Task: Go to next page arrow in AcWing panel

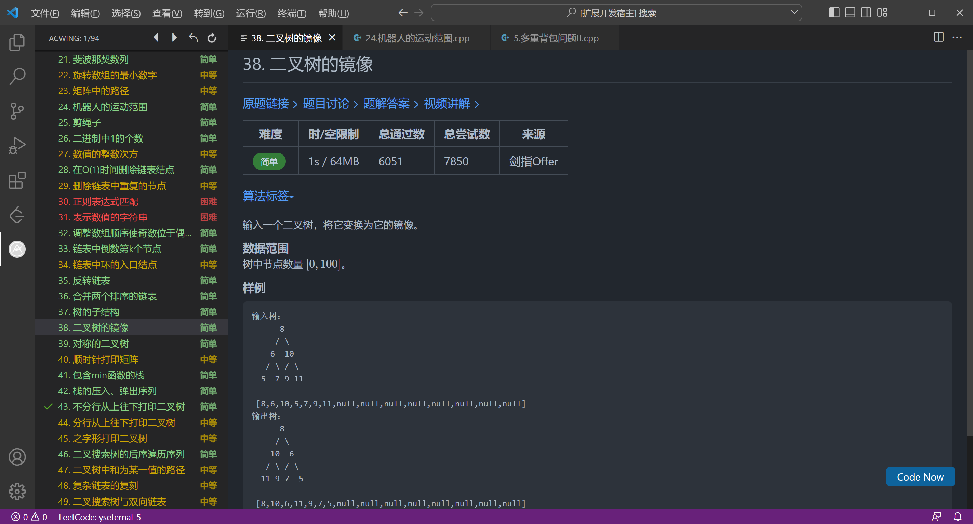Action: tap(174, 38)
